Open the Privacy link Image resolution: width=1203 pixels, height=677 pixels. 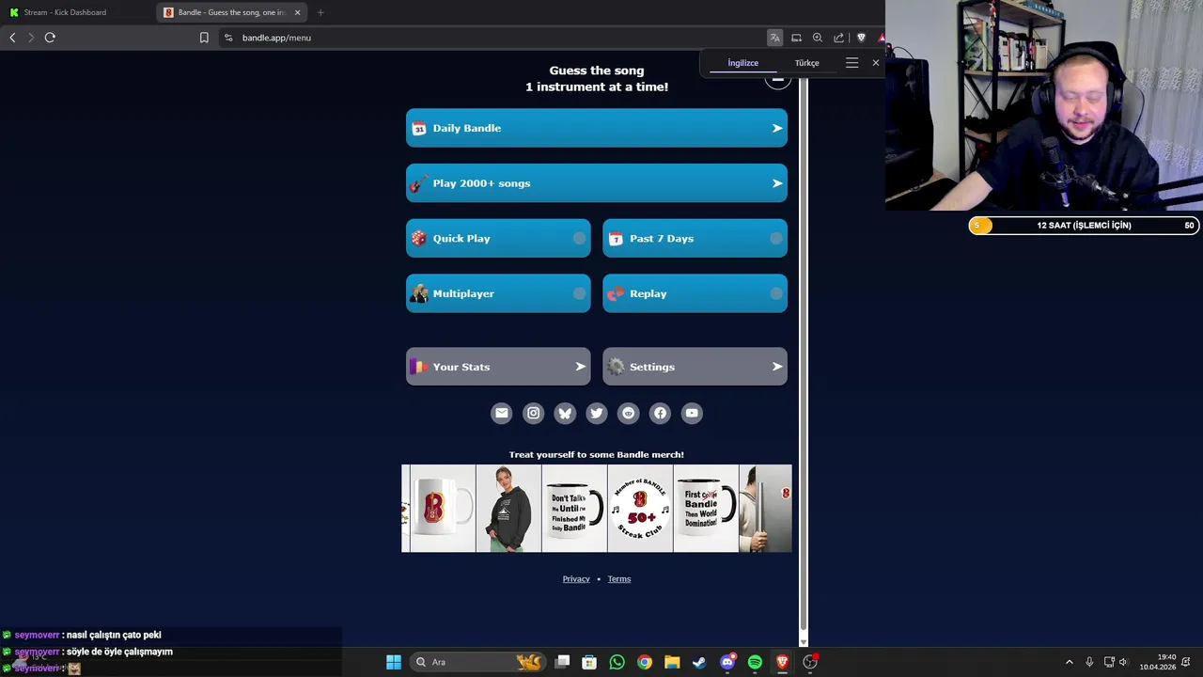[x=576, y=579]
